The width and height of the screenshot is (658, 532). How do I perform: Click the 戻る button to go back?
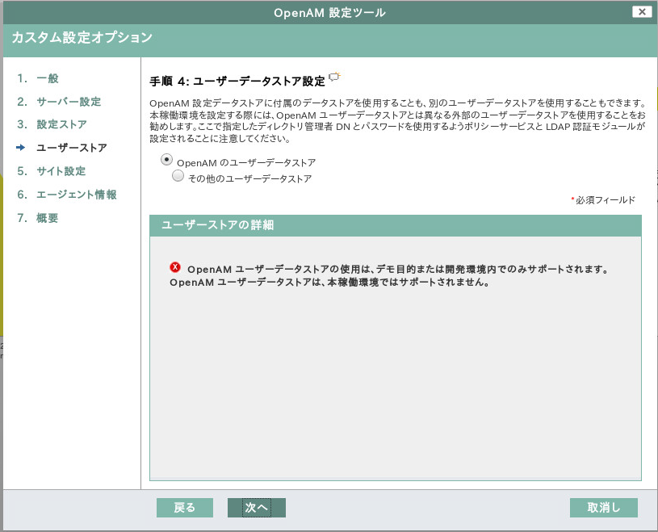point(184,508)
